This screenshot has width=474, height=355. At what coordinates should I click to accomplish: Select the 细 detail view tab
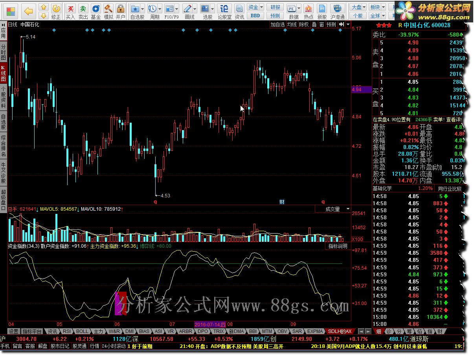click(378, 331)
